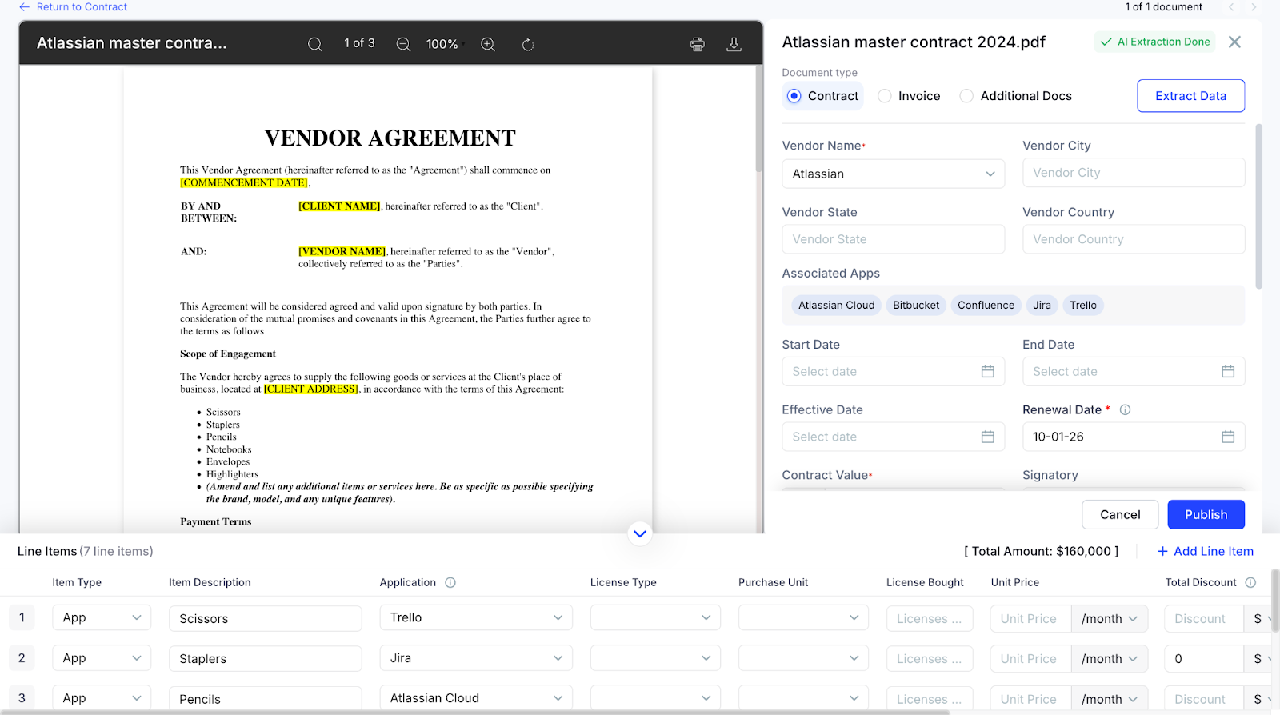This screenshot has width=1280, height=715.
Task: Focus the Vendor State field
Action: pyautogui.click(x=893, y=239)
